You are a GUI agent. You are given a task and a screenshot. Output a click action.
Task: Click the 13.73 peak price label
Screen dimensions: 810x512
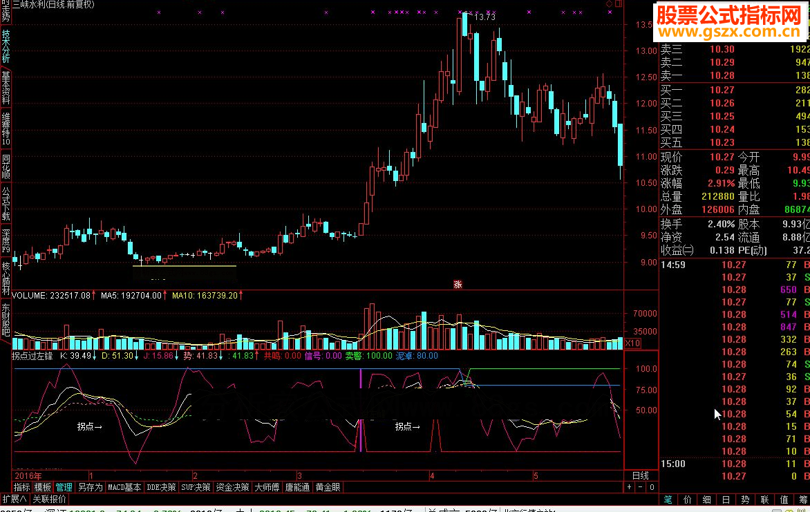click(484, 17)
